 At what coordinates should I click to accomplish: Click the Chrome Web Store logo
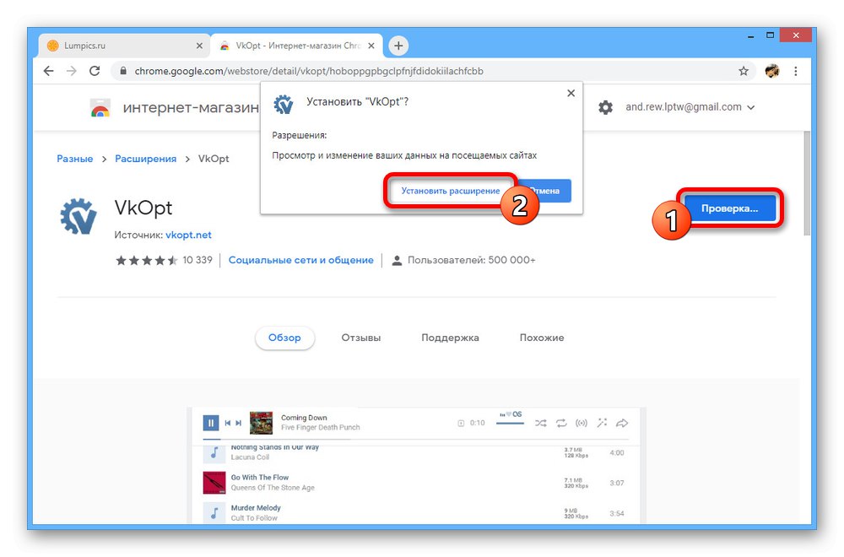(100, 108)
